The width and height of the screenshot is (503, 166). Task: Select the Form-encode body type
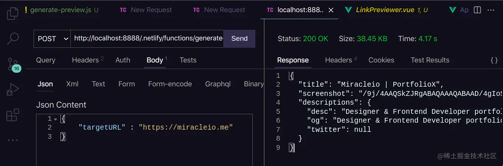click(x=170, y=84)
